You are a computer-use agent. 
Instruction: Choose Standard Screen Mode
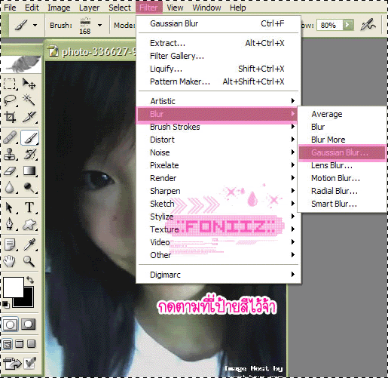[8, 344]
